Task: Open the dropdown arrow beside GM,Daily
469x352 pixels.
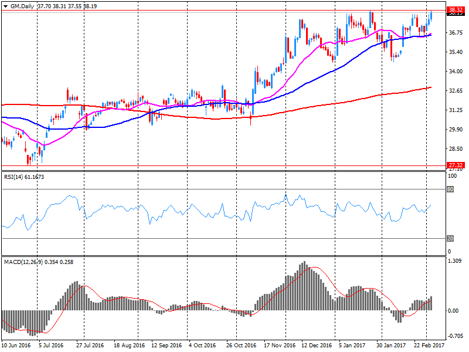Action: (5, 5)
